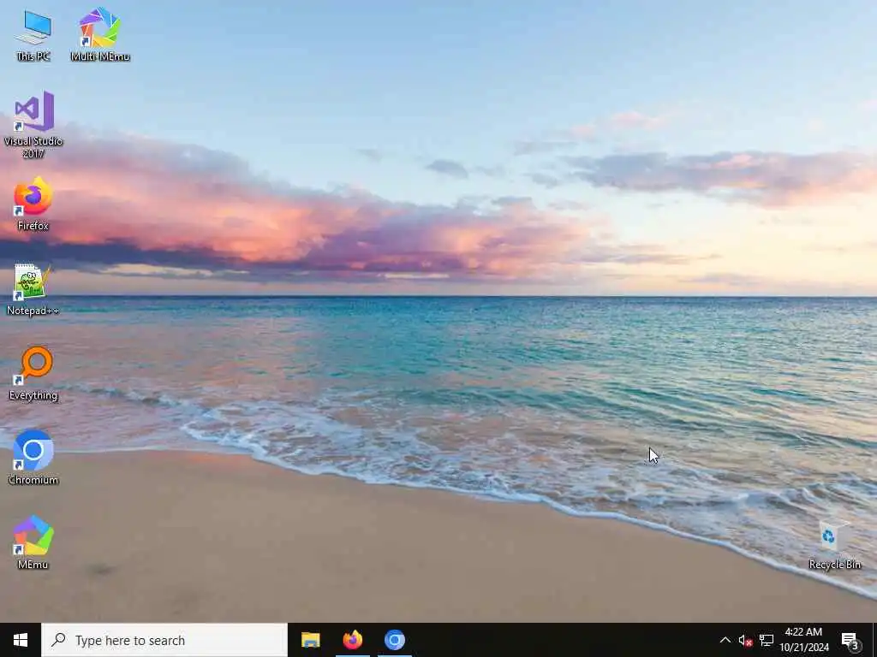Show hidden system tray icons
The height and width of the screenshot is (657, 877).
click(x=725, y=640)
